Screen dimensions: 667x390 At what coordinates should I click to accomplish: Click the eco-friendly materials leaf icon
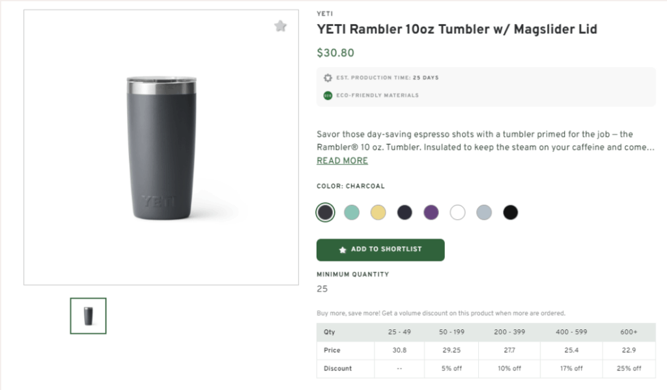(327, 95)
